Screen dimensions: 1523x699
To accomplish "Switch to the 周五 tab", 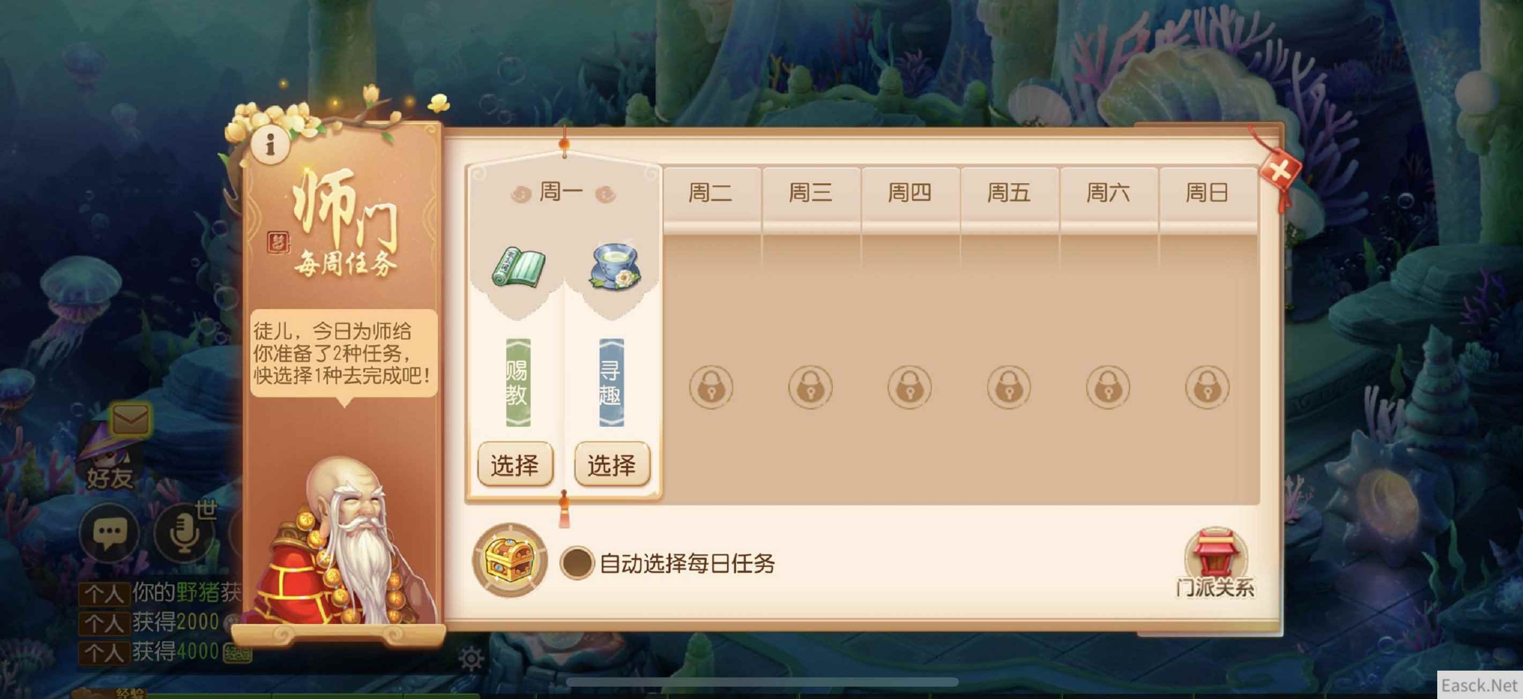I will coord(1009,193).
